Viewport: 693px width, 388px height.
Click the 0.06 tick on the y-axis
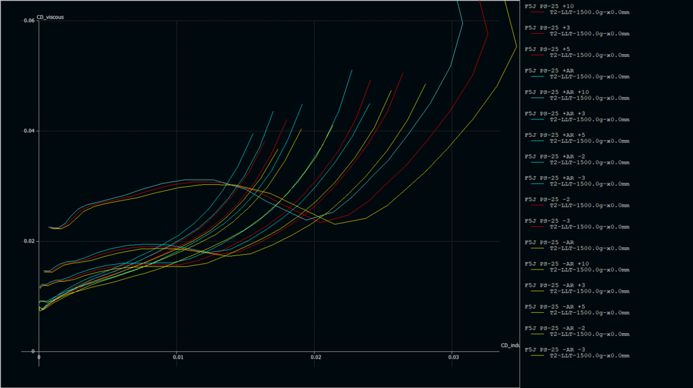click(x=29, y=21)
